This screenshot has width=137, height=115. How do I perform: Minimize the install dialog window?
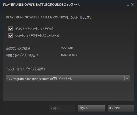coord(128,5)
